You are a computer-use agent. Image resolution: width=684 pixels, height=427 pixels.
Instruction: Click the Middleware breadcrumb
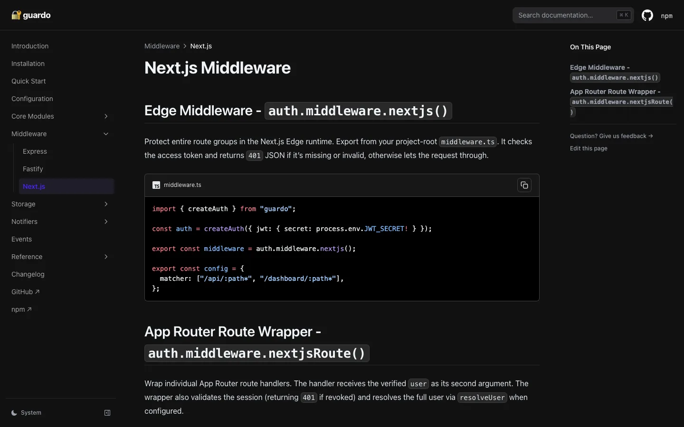[162, 46]
